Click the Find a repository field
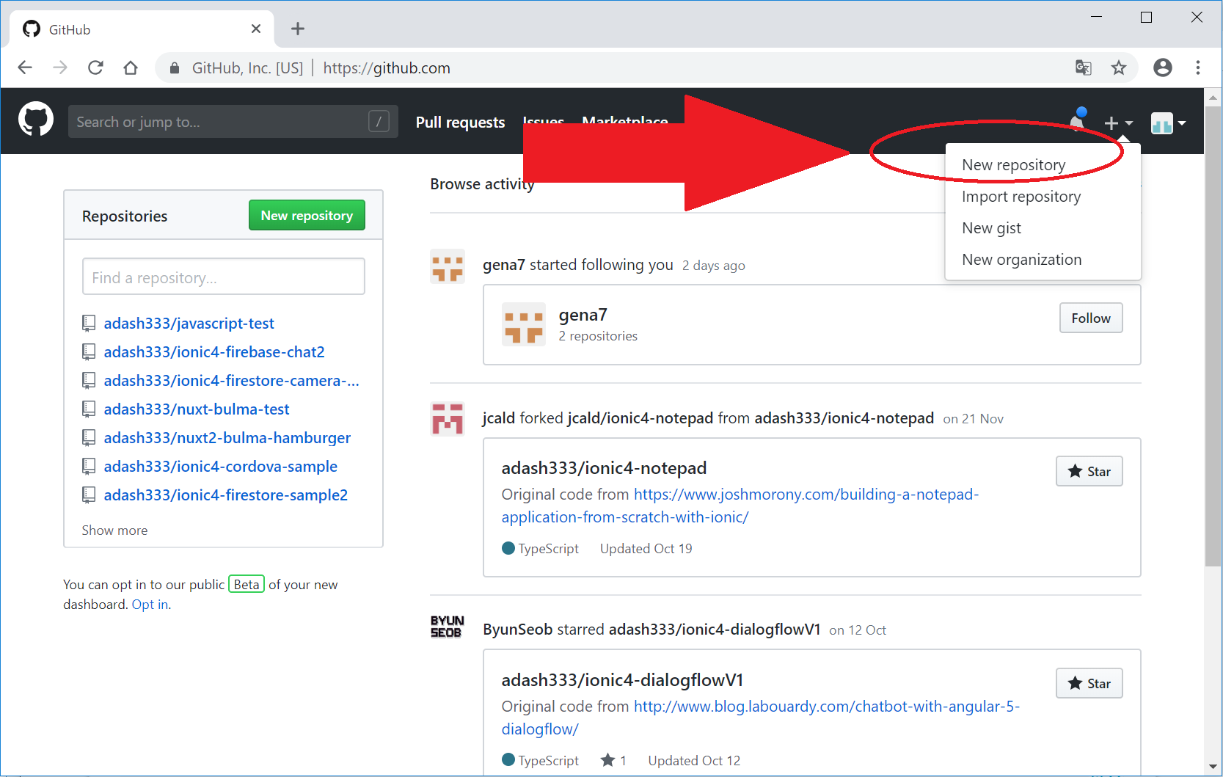This screenshot has width=1223, height=777. point(223,277)
